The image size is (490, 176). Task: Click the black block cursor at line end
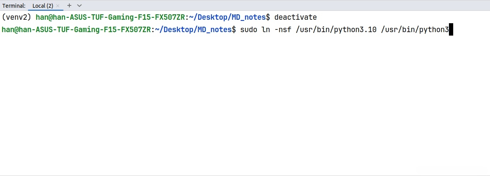coord(451,30)
